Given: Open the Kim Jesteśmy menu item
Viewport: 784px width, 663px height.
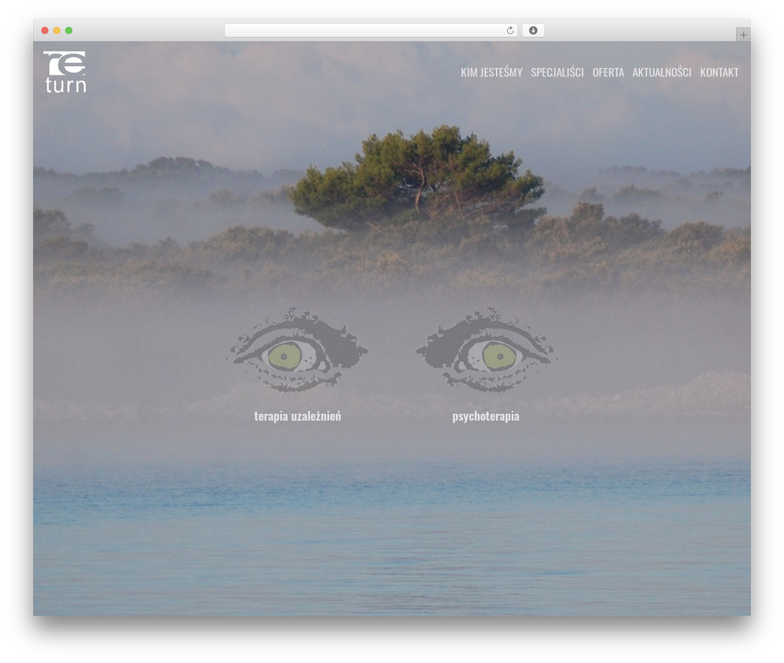Looking at the screenshot, I should click(492, 72).
